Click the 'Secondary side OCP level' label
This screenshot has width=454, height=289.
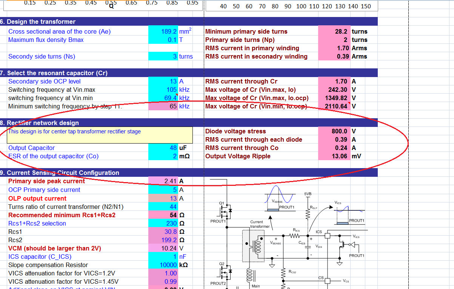click(45, 82)
